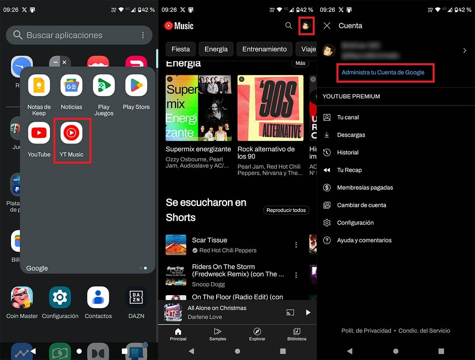Tap the Cast icon on the mini player
Image resolution: width=475 pixels, height=360 pixels.
point(290,312)
